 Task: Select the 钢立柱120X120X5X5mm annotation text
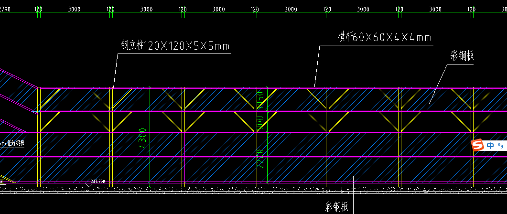point(175,46)
